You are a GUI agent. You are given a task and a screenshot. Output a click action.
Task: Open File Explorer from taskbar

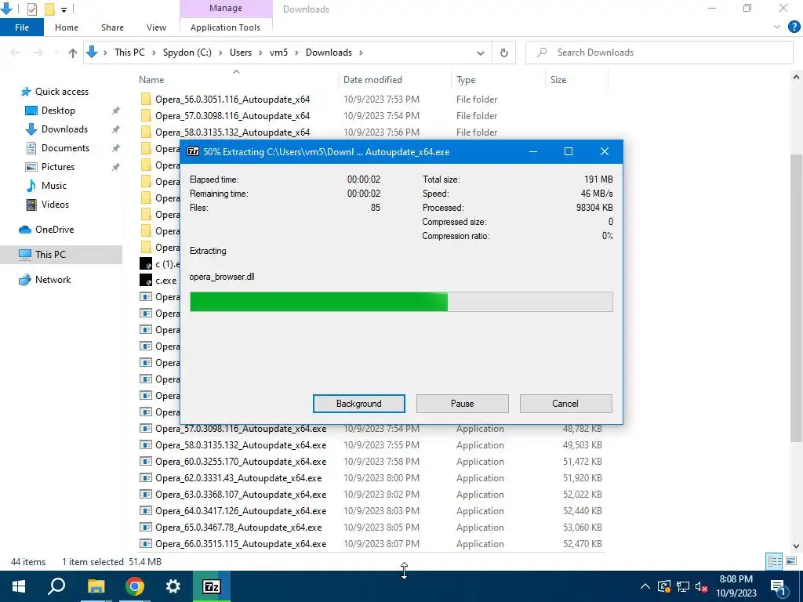pos(96,586)
